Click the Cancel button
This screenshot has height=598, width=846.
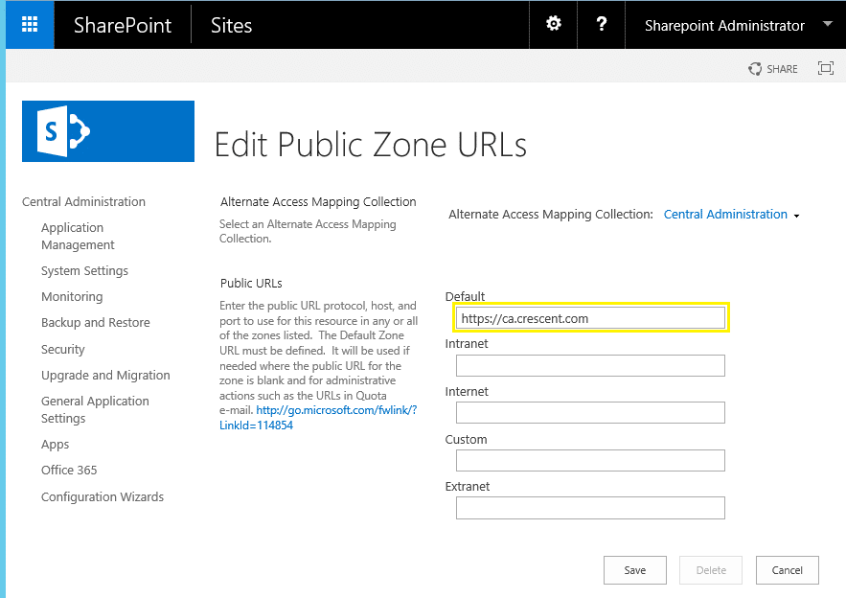pos(787,570)
